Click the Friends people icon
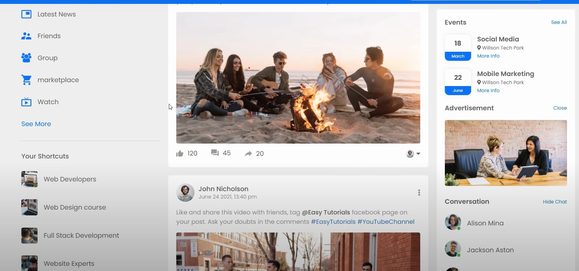Image resolution: width=579 pixels, height=271 pixels. coord(26,36)
